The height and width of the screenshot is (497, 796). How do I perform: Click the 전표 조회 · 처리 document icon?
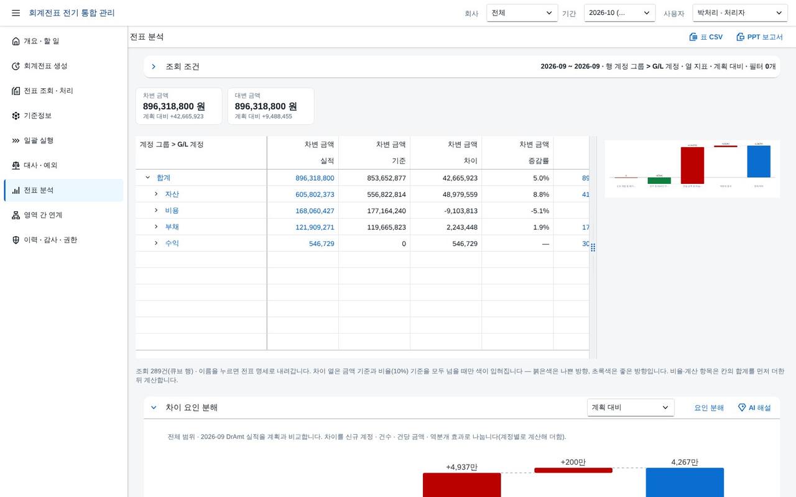16,91
